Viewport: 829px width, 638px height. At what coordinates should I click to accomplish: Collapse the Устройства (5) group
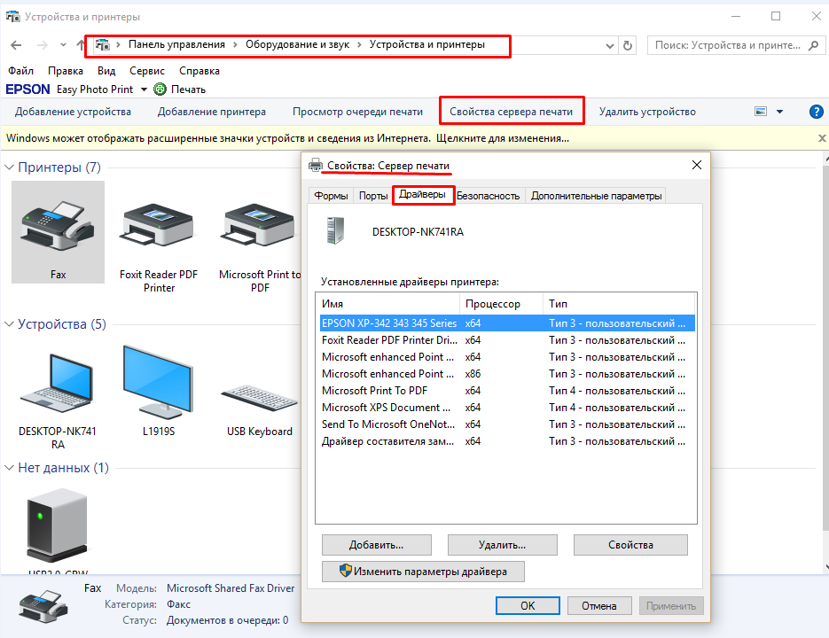(x=9, y=324)
